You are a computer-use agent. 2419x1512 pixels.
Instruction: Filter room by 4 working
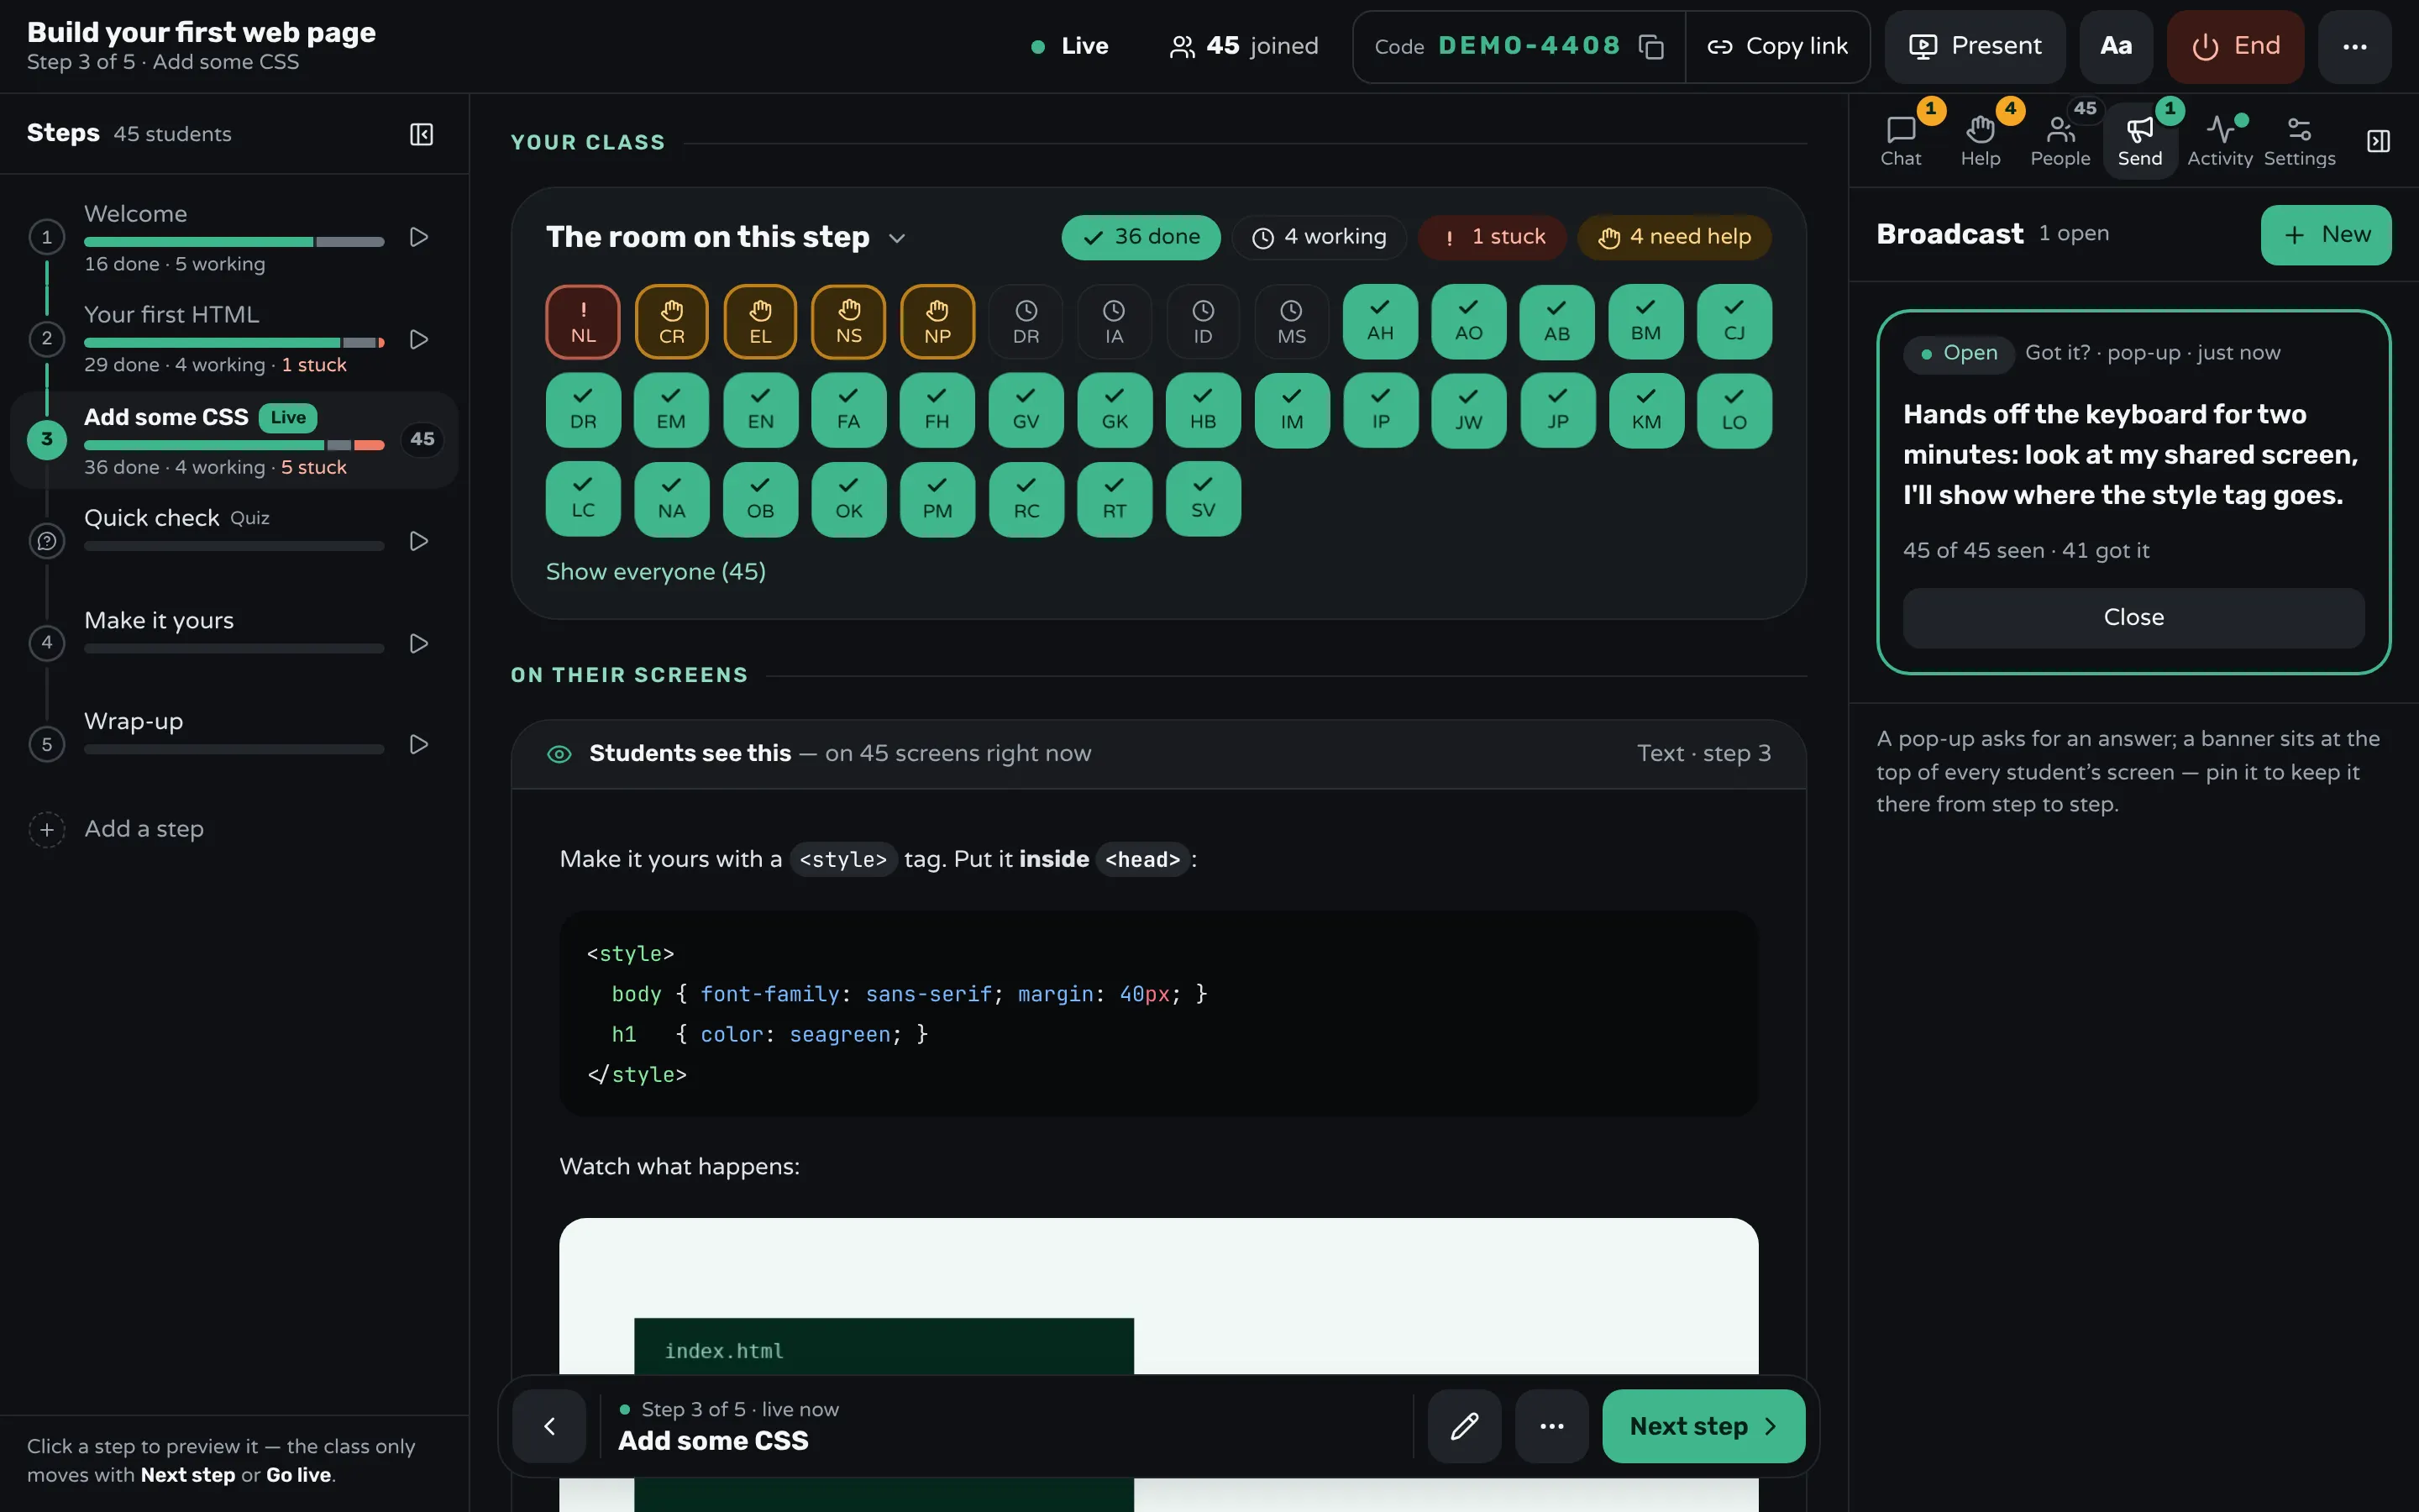(1319, 238)
